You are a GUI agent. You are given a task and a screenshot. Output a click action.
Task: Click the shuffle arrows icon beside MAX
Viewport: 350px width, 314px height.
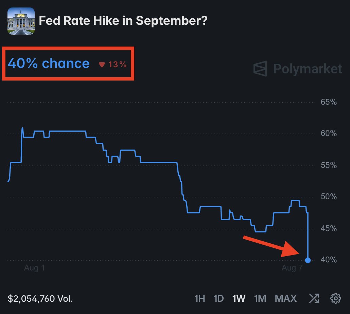(314, 298)
